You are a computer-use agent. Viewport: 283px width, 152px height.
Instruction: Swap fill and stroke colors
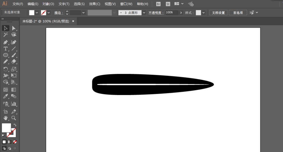(15, 125)
